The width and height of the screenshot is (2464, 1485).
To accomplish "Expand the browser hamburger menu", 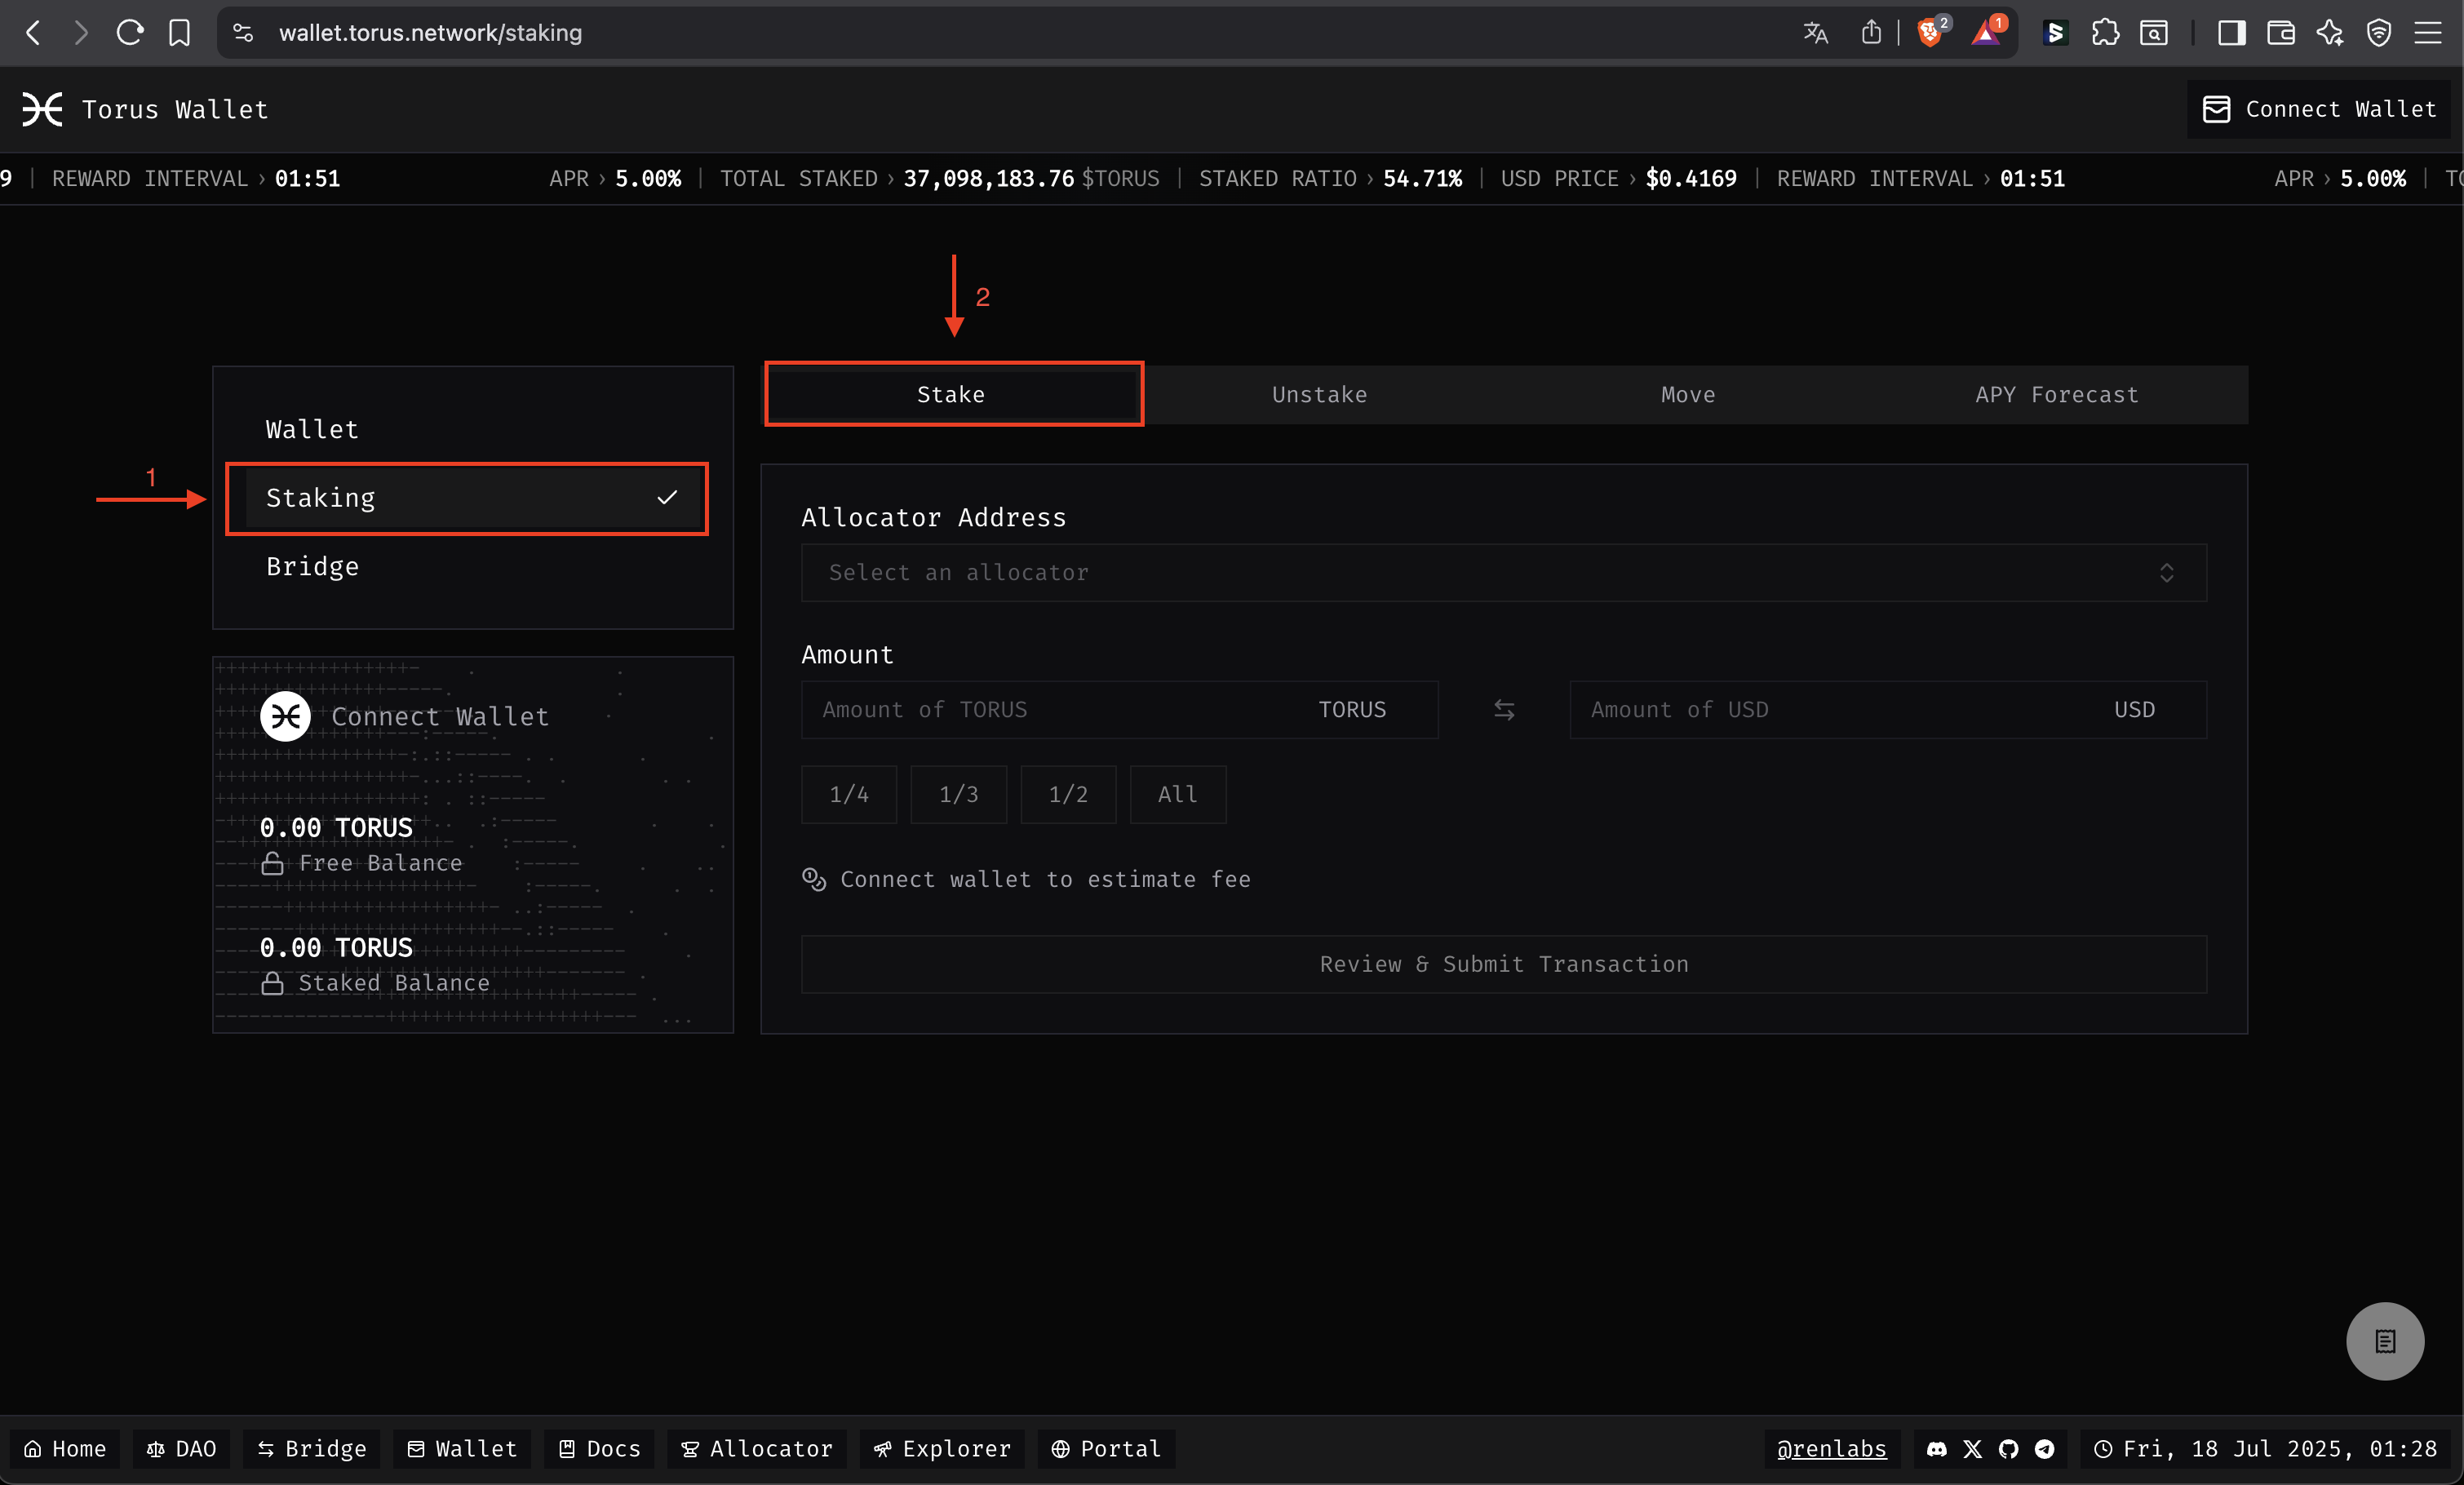I will (x=2430, y=33).
